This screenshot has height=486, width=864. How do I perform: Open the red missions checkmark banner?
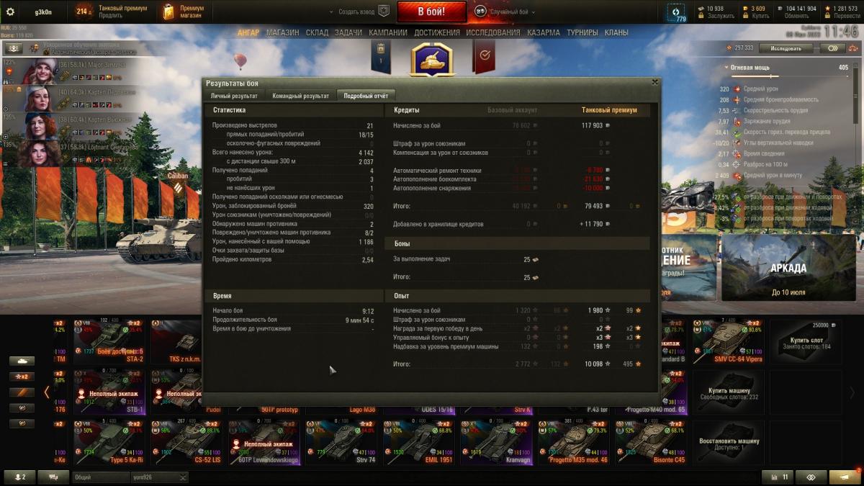(484, 57)
